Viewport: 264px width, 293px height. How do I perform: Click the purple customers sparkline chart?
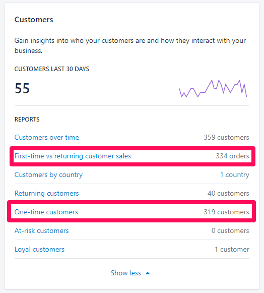pyautogui.click(x=213, y=88)
